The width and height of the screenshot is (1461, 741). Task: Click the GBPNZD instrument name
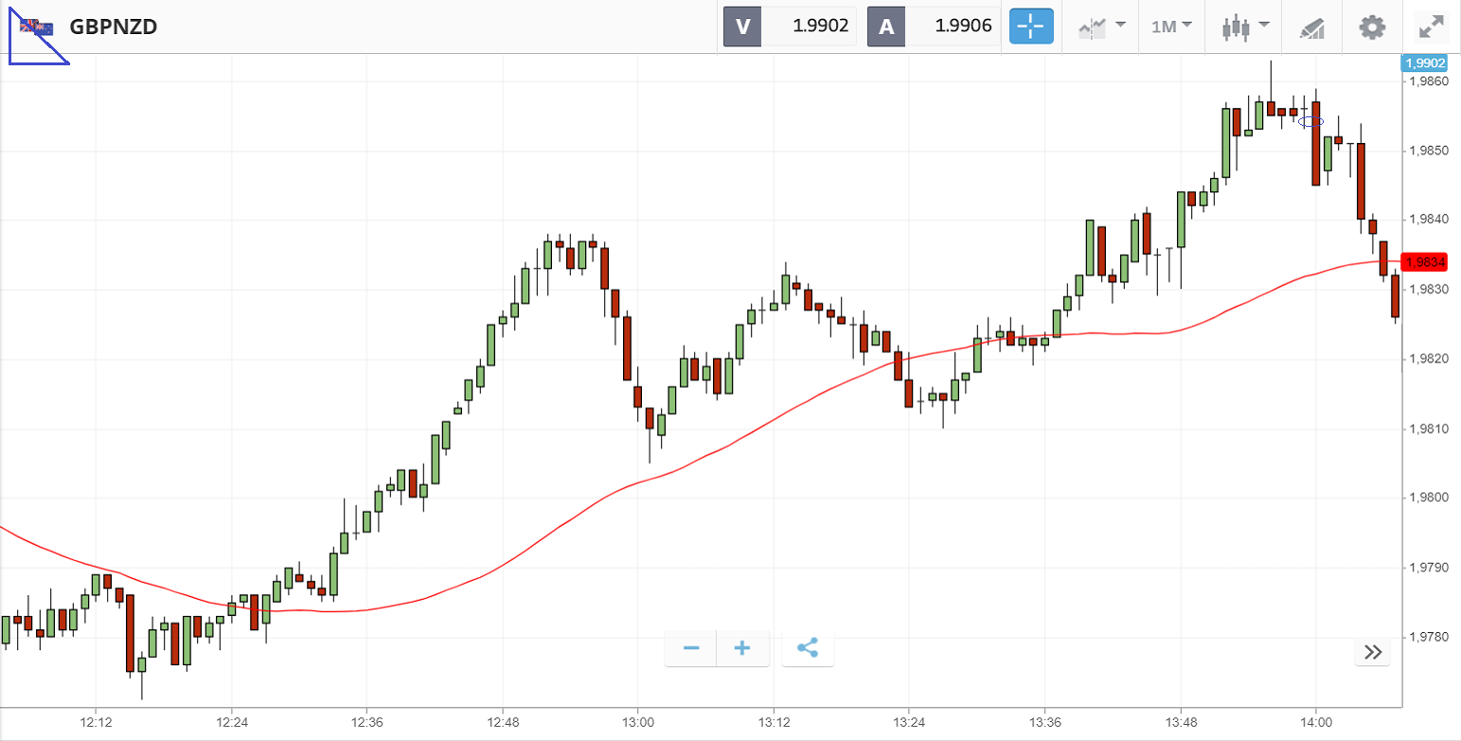[113, 26]
